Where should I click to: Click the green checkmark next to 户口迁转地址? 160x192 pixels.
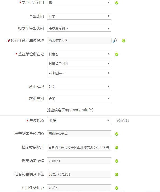(117, 188)
